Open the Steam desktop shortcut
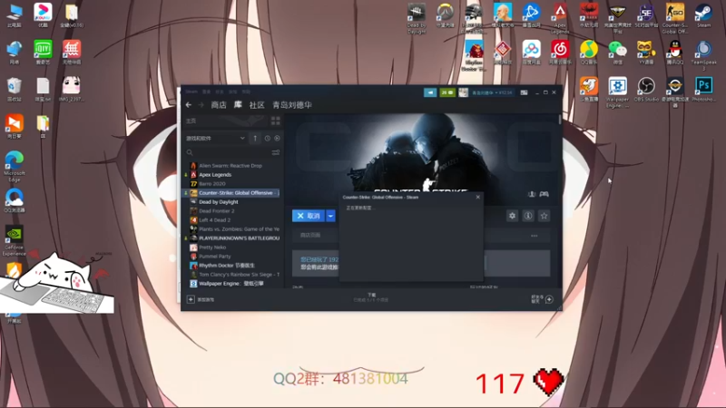The width and height of the screenshot is (726, 408). click(x=704, y=15)
